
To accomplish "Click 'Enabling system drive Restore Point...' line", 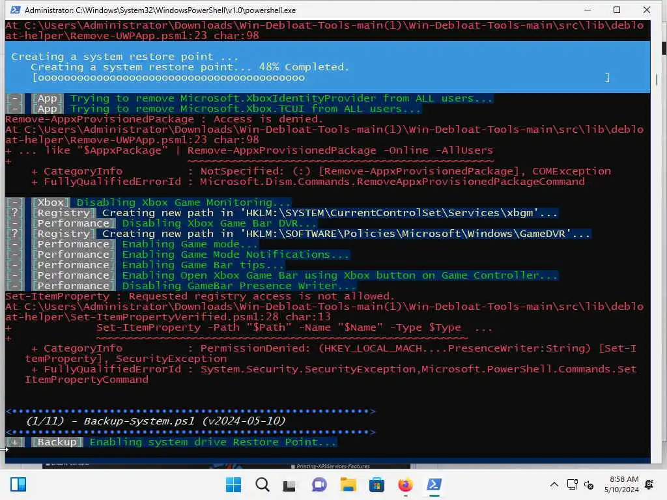I will [213, 442].
